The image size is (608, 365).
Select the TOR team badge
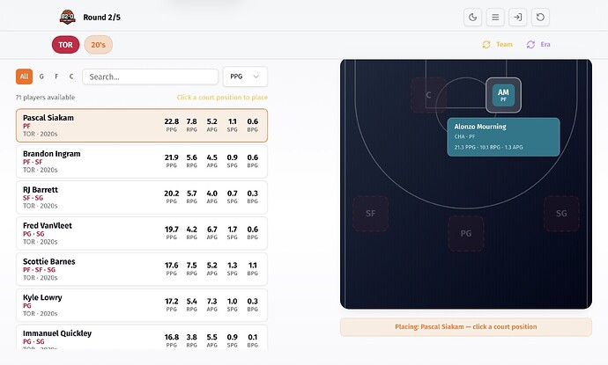pos(65,45)
